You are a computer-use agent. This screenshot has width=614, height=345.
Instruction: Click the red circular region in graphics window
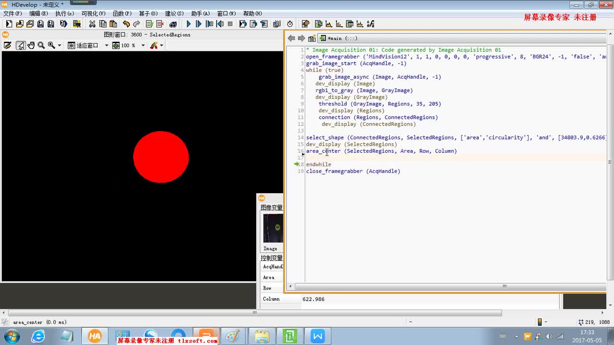(x=161, y=157)
